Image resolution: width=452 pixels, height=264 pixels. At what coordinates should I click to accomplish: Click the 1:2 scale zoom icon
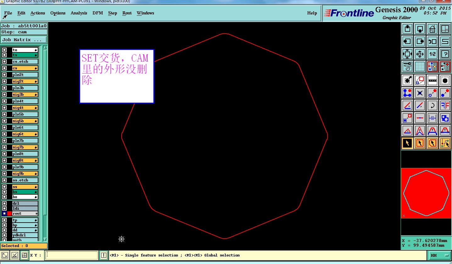(x=433, y=54)
